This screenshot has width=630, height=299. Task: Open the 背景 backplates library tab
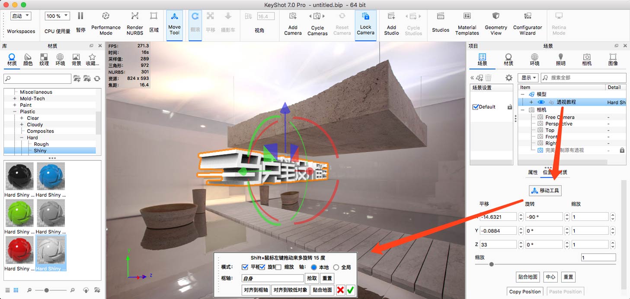[x=76, y=60]
